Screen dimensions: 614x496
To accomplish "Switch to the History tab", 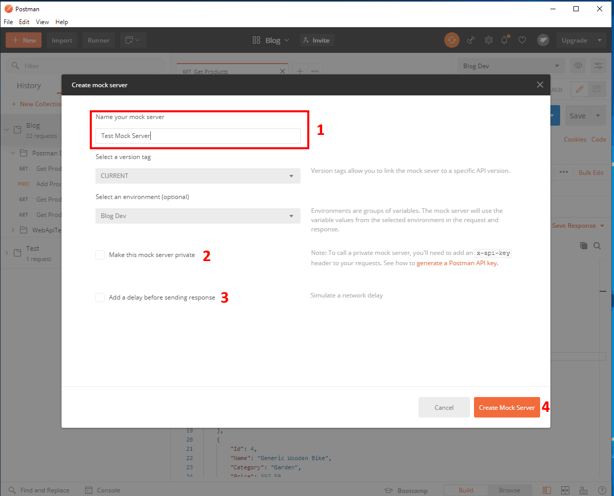I will pos(29,85).
